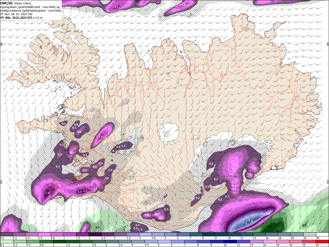
Task: Click the '1.9' snowfall value on the map
Action: click(x=101, y=137)
